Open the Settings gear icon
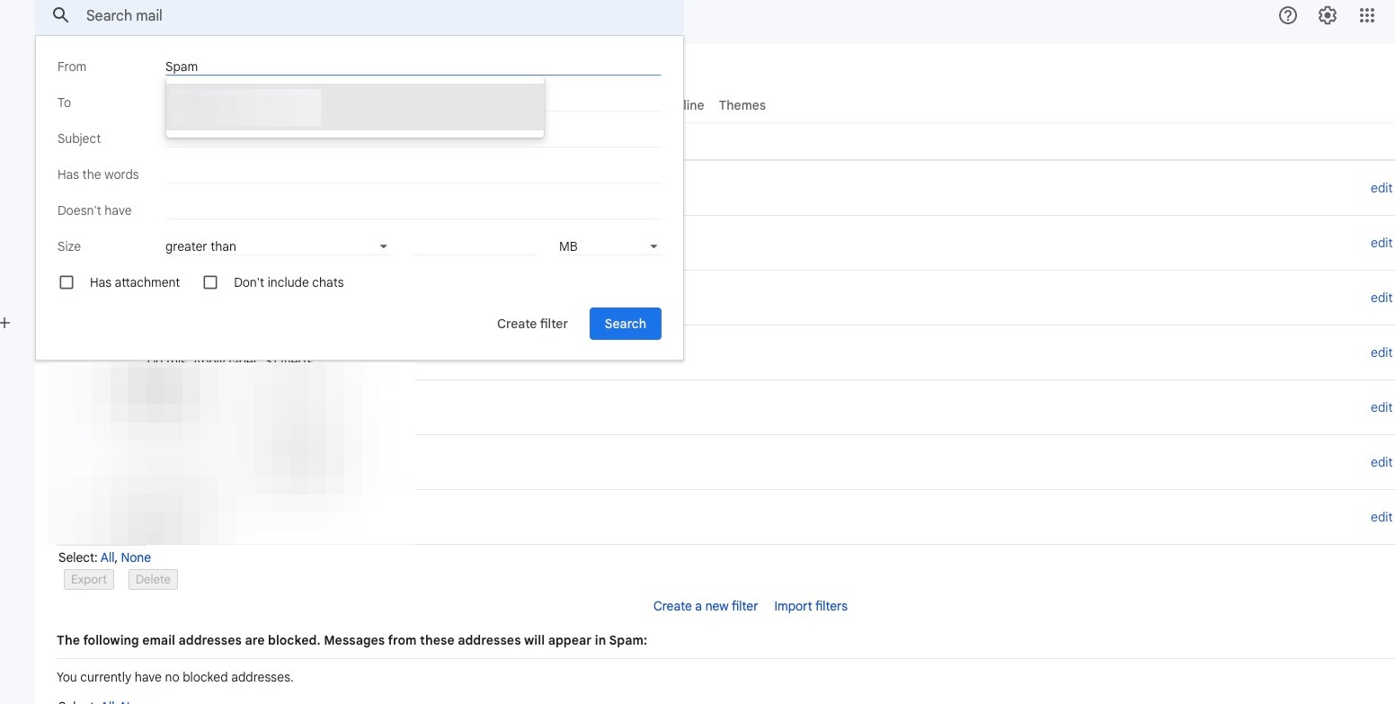 point(1328,15)
